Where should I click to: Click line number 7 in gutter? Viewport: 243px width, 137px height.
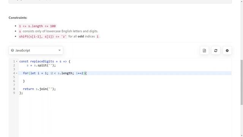tap(14, 85)
